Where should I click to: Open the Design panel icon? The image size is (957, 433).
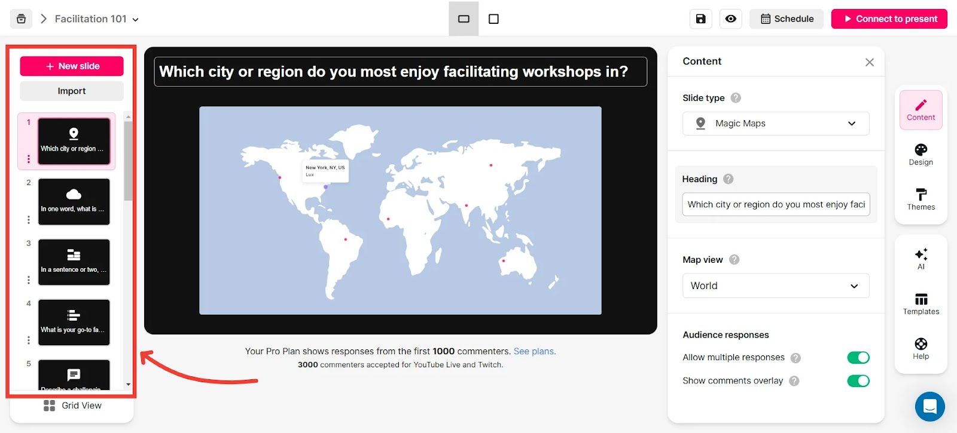coord(921,154)
